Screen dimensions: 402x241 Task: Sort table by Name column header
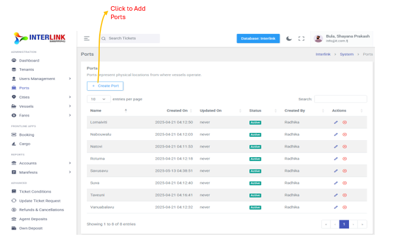[x=96, y=110]
